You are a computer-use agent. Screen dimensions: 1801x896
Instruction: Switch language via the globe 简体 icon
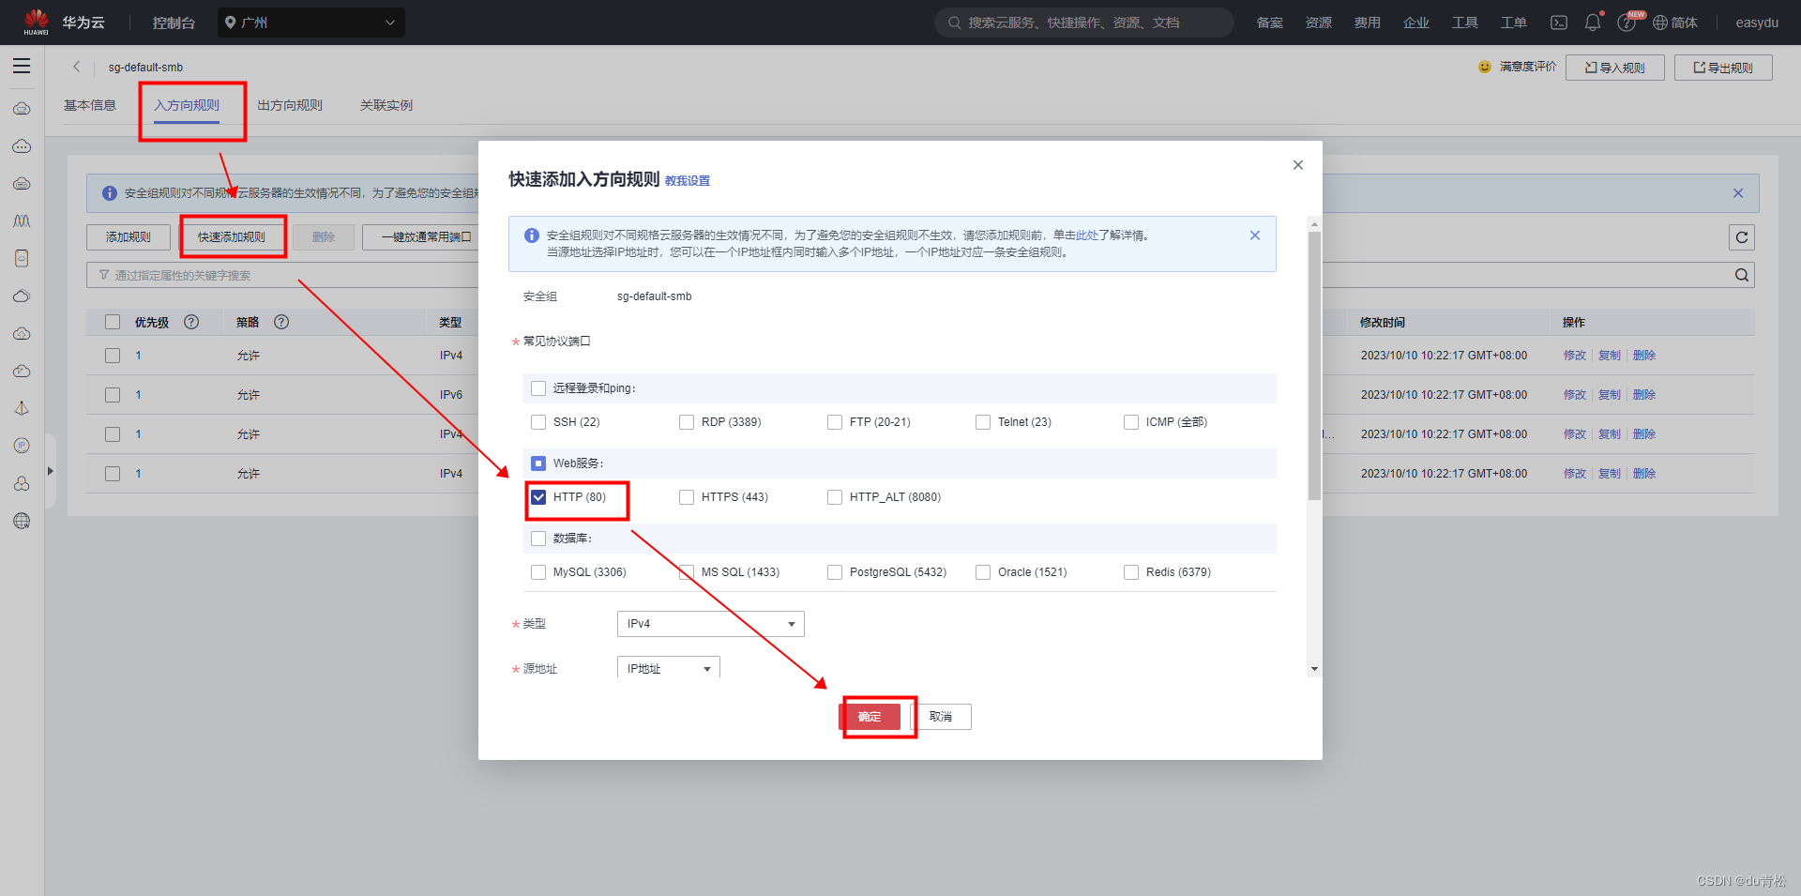pos(1675,23)
